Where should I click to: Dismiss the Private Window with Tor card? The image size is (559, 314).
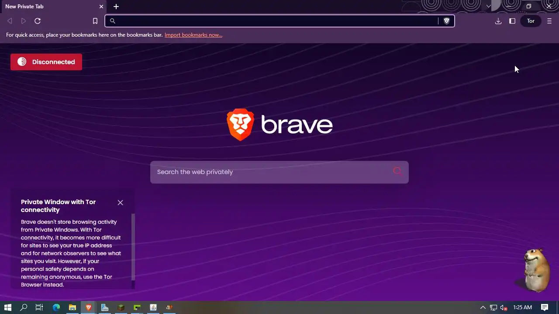pyautogui.click(x=120, y=202)
